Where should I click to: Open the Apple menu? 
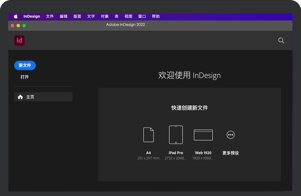(16, 16)
